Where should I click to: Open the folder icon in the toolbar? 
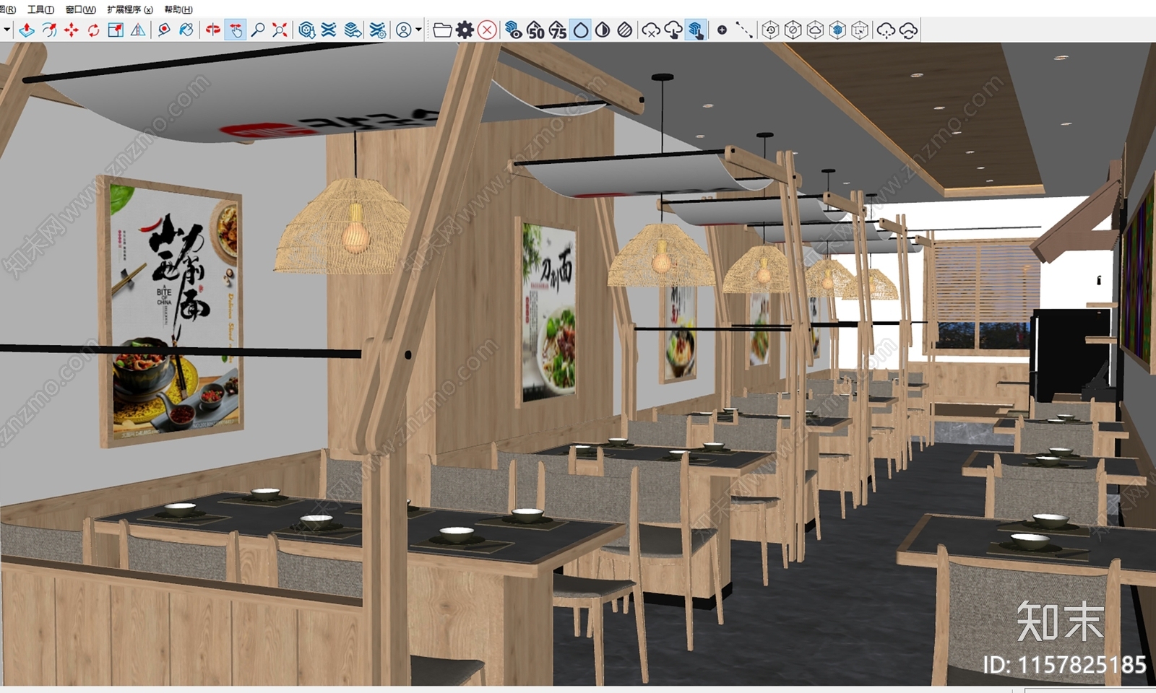442,30
